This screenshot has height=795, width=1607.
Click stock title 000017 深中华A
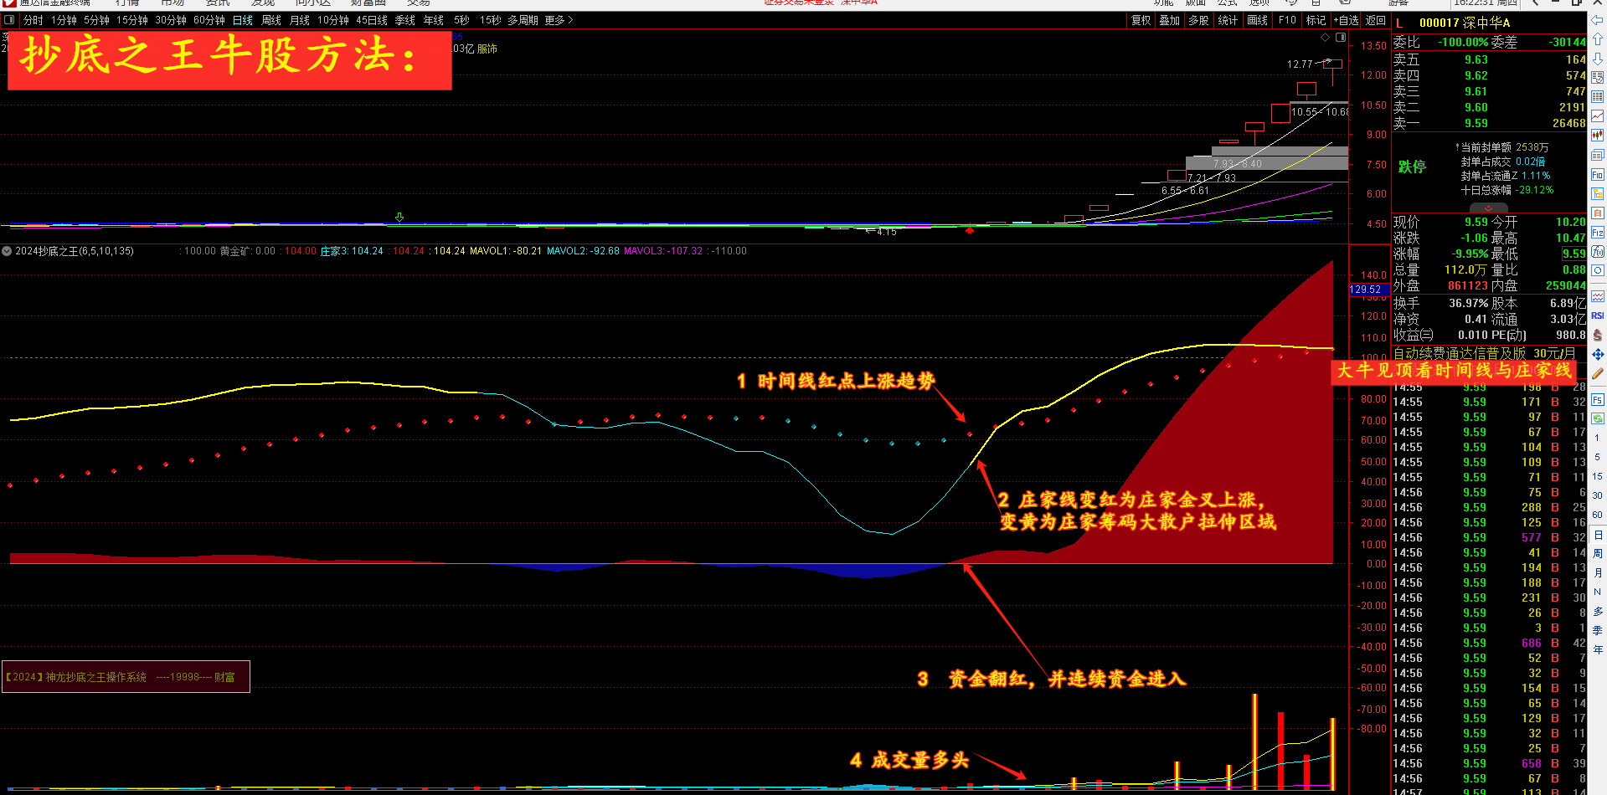tap(1465, 23)
